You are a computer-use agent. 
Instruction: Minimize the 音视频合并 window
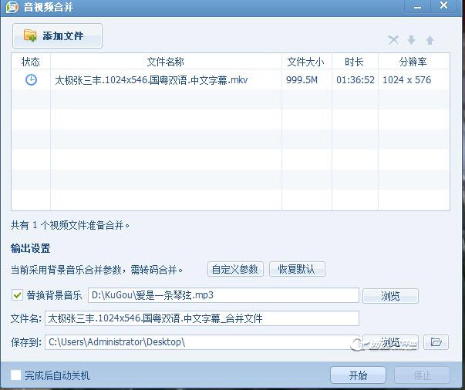pos(417,6)
